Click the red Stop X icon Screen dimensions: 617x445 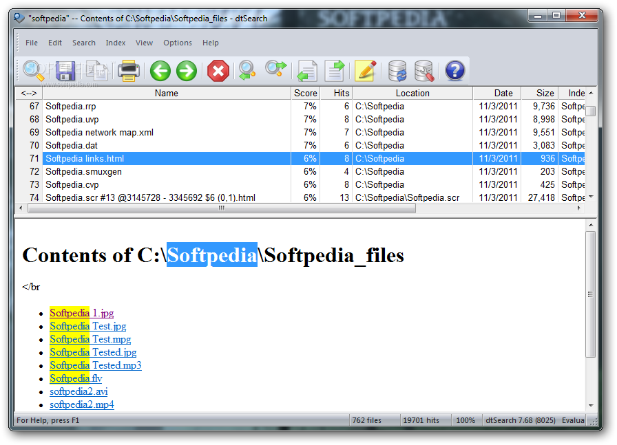tap(218, 71)
